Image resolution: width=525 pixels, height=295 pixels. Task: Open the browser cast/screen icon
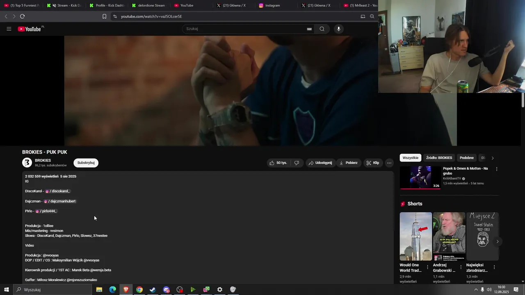click(x=363, y=16)
